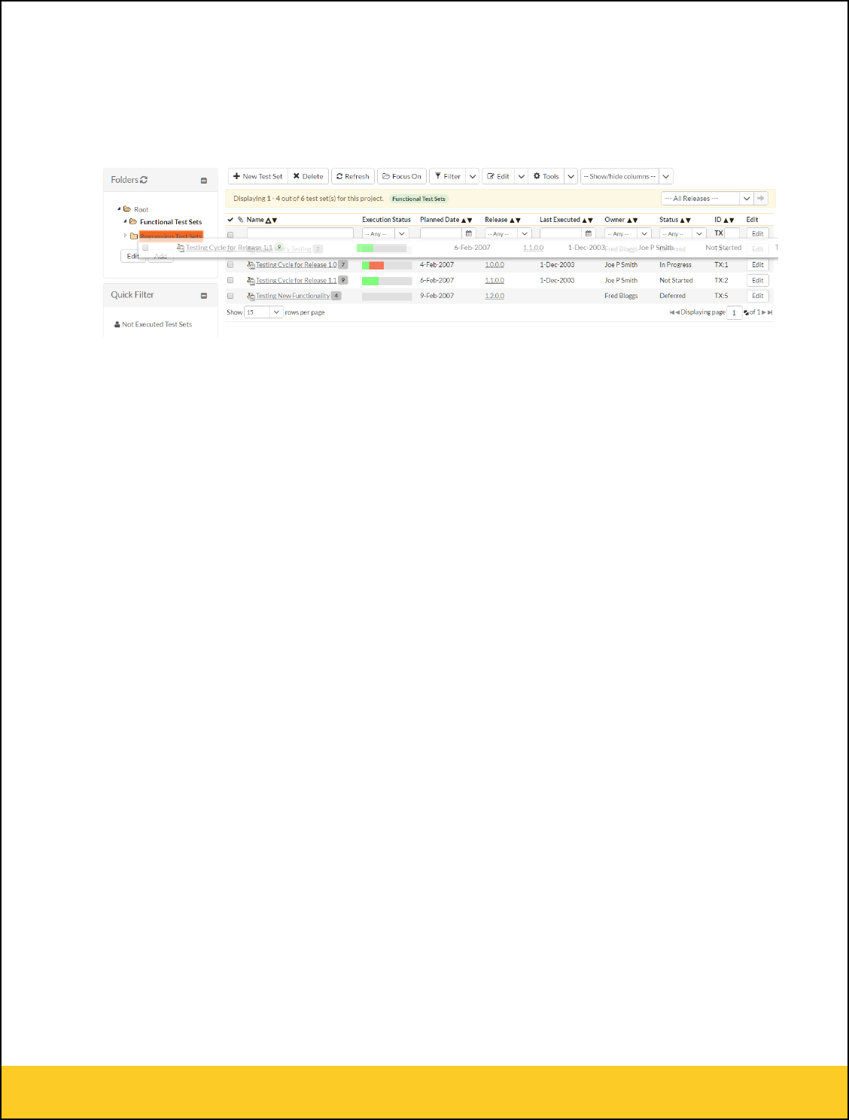Sort Owner column descending
Image resolution: width=849 pixels, height=1120 pixels.
click(x=635, y=220)
